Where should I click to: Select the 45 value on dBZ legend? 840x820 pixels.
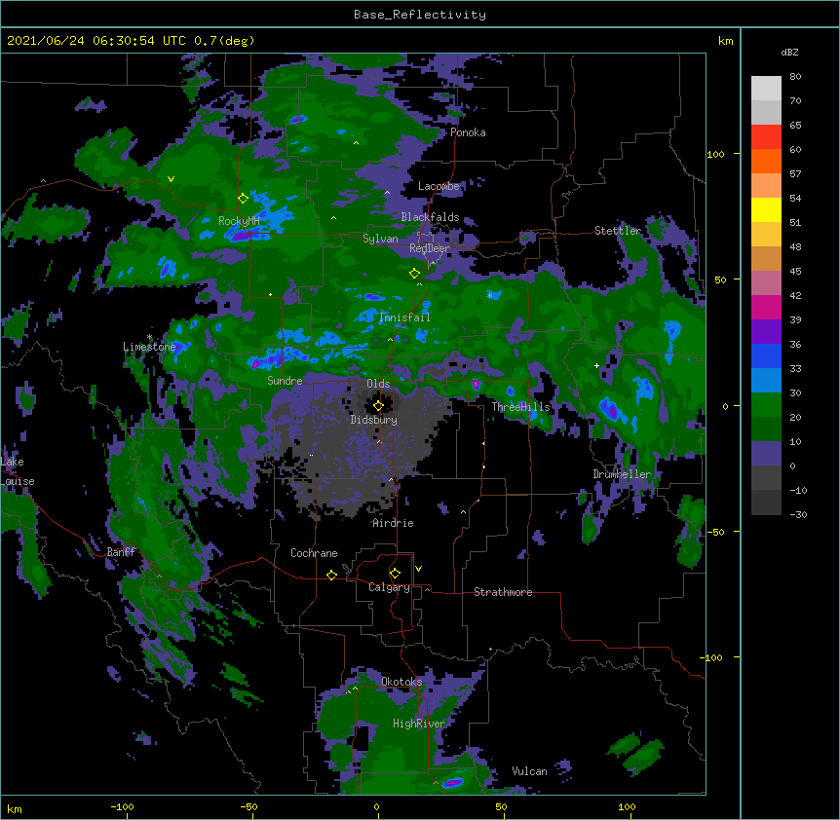click(795, 272)
